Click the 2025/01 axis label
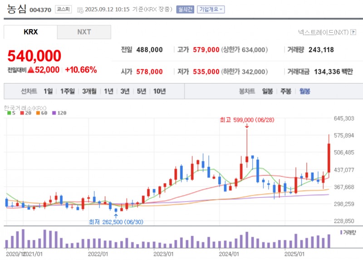This screenshot has width=363, height=260. click(x=294, y=254)
